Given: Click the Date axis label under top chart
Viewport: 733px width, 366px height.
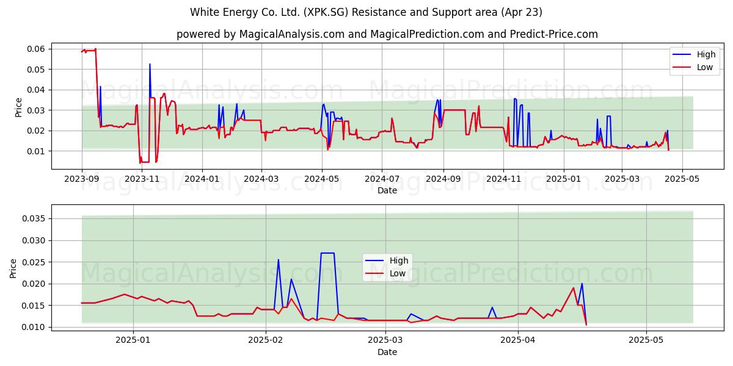Looking at the screenshot, I should coord(387,190).
